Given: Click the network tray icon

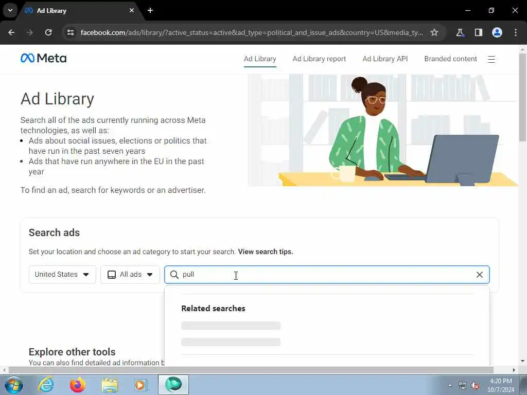Looking at the screenshot, I should coord(463,386).
